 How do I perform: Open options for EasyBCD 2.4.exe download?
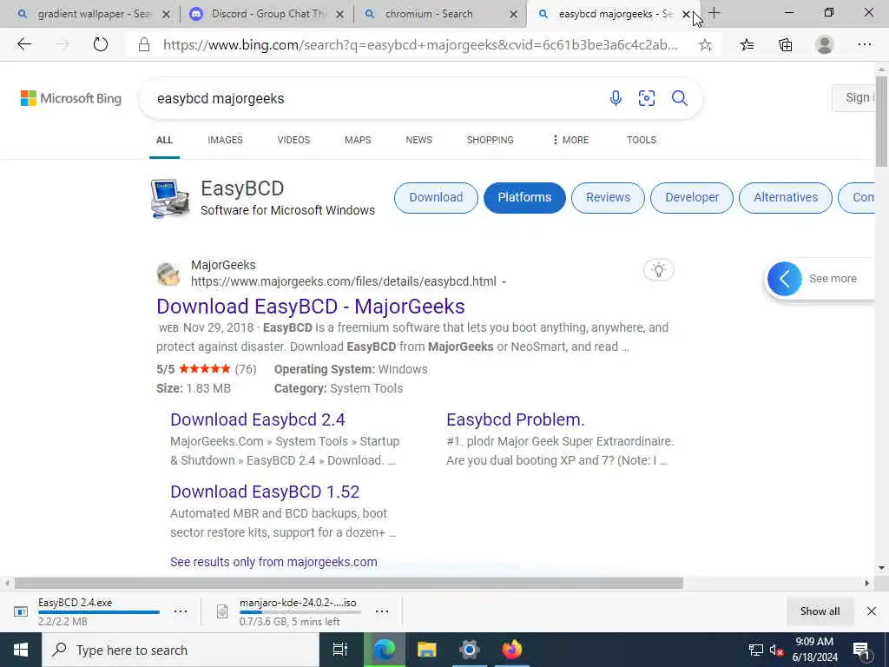click(181, 611)
